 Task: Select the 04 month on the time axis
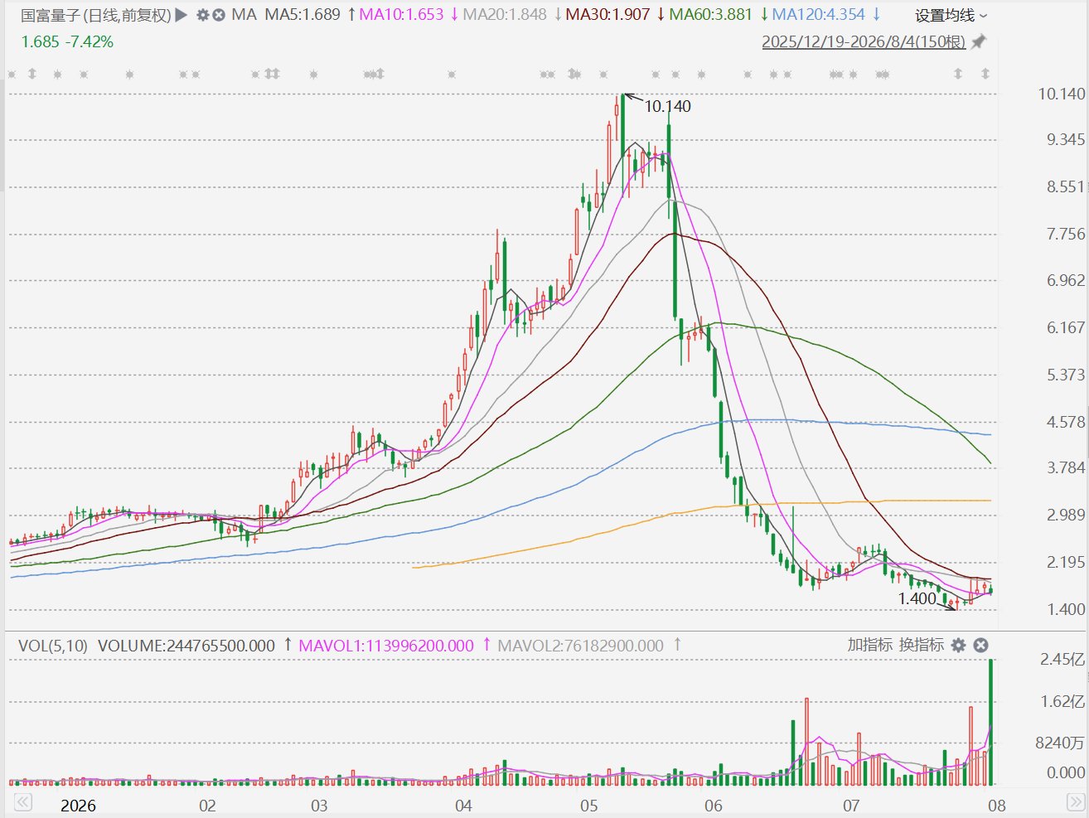[x=463, y=806]
